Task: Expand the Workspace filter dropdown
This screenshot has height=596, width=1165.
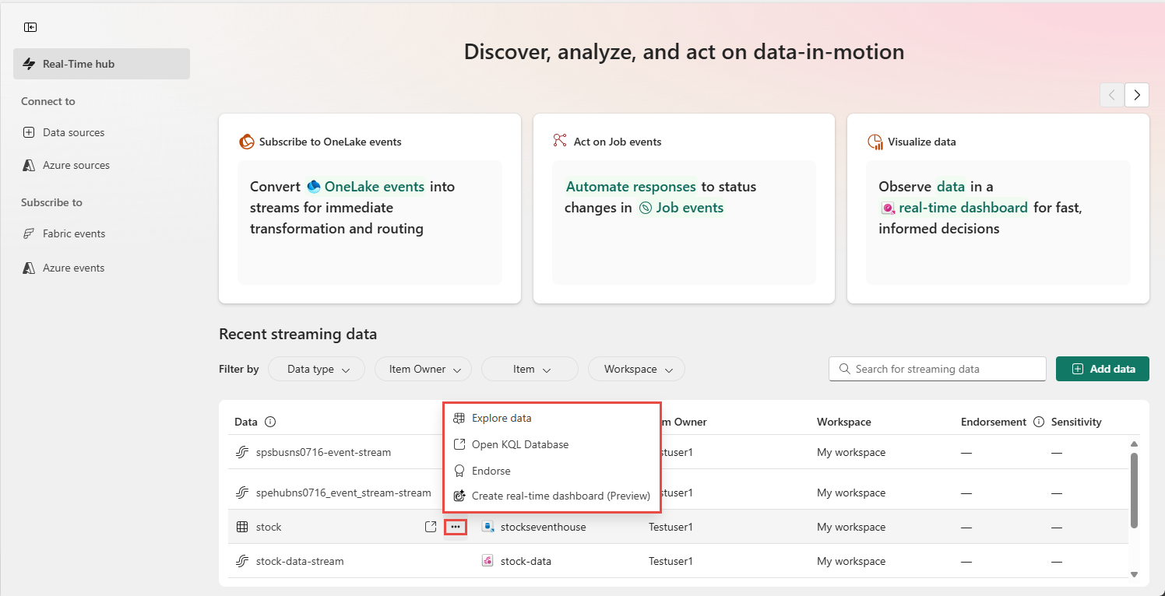Action: pyautogui.click(x=636, y=369)
